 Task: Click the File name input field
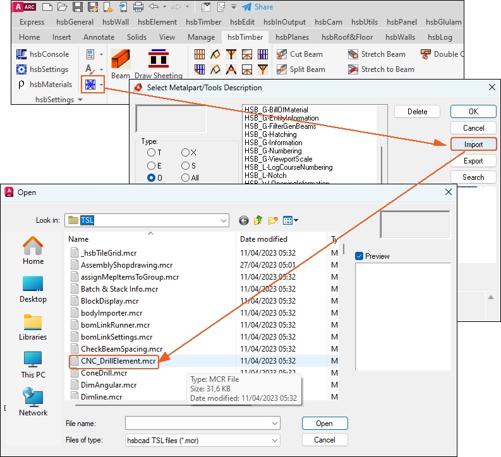tap(198, 424)
